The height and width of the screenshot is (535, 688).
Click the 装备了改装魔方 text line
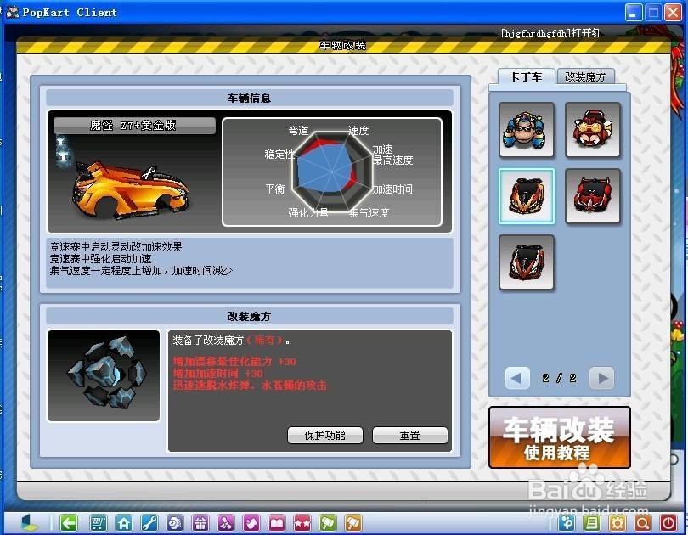coord(231,341)
